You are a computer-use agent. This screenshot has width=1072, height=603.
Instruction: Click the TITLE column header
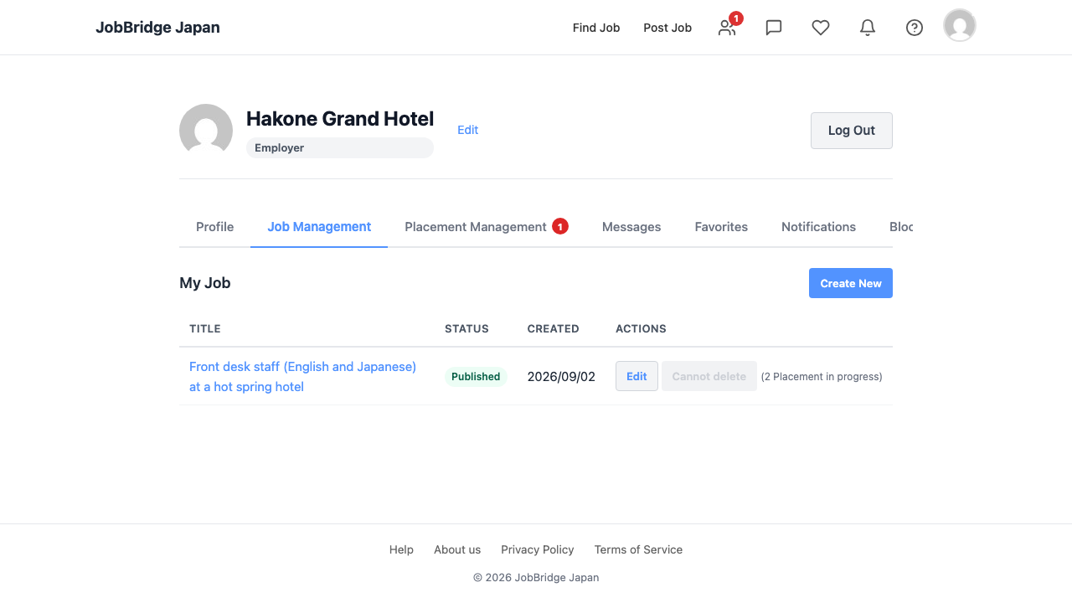click(205, 329)
